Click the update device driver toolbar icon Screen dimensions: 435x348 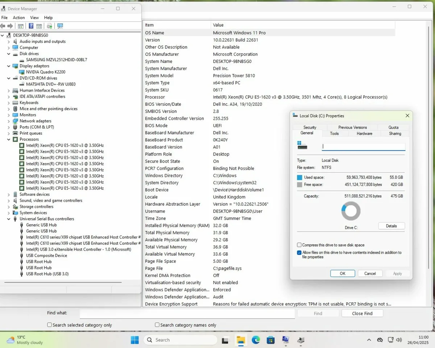click(x=49, y=26)
